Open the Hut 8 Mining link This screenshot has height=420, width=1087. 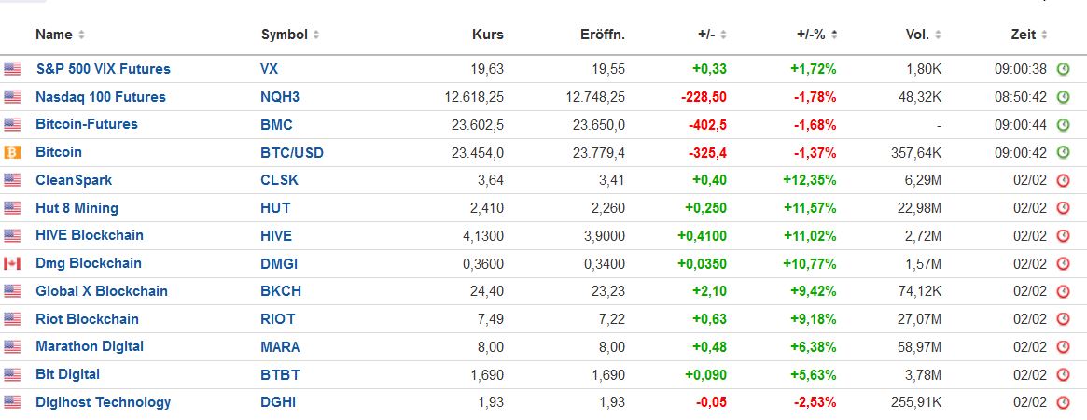pos(77,208)
